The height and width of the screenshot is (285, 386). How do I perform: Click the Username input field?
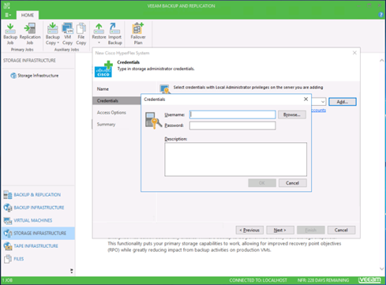coord(232,114)
